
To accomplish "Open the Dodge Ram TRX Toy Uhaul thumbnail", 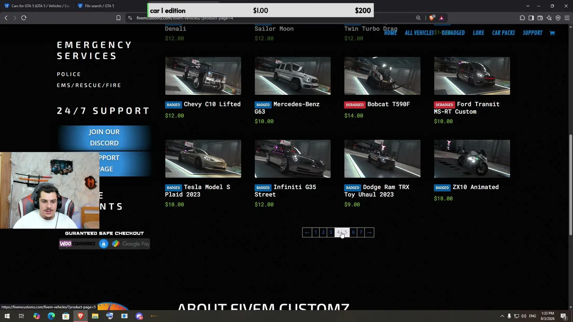I will (x=382, y=159).
